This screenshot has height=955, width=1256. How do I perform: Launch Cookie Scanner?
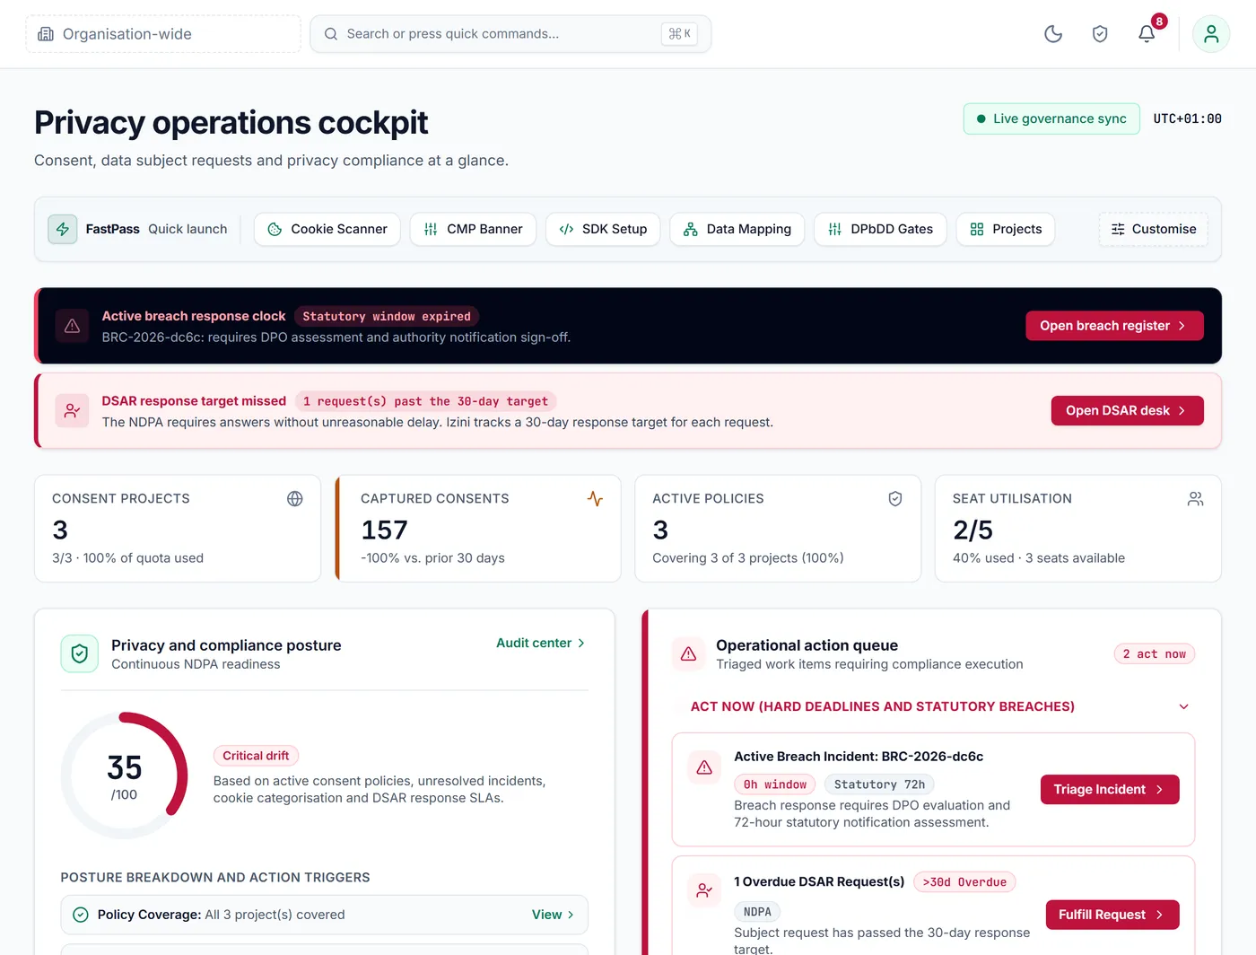[327, 229]
